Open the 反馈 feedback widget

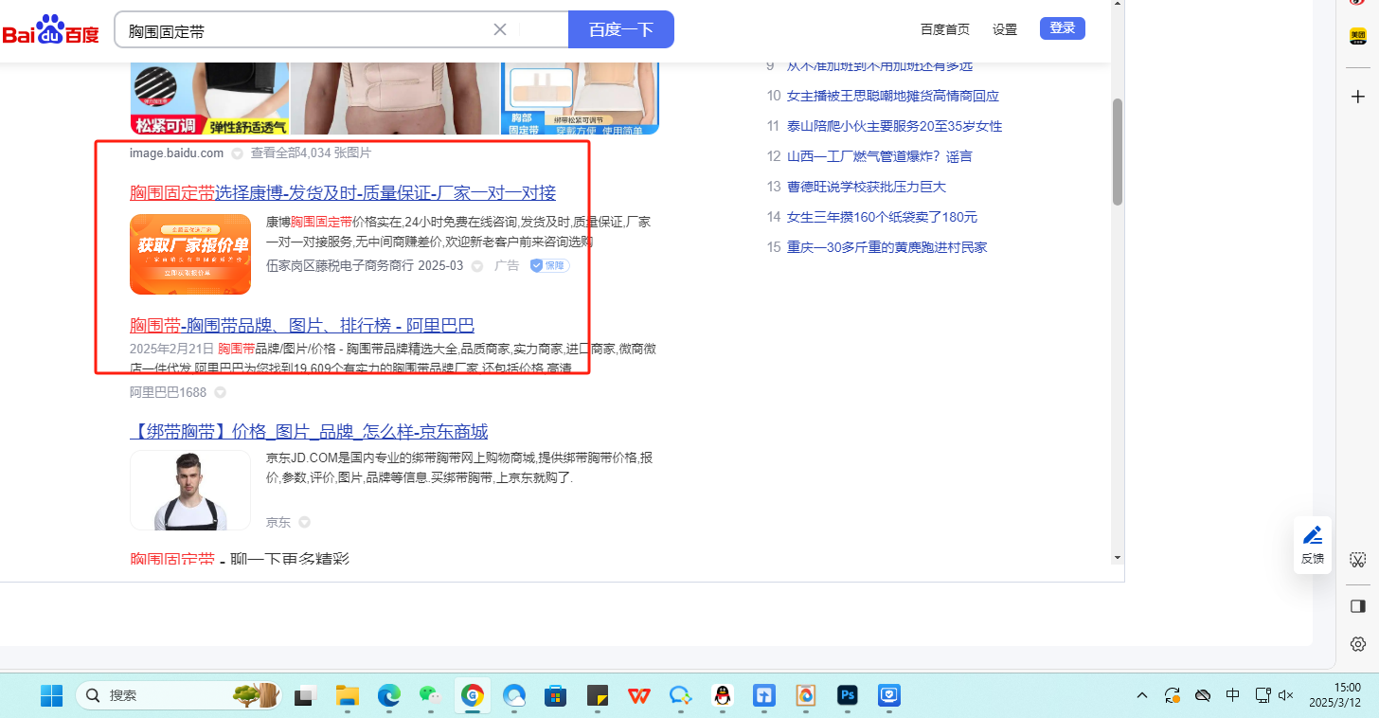click(1313, 545)
